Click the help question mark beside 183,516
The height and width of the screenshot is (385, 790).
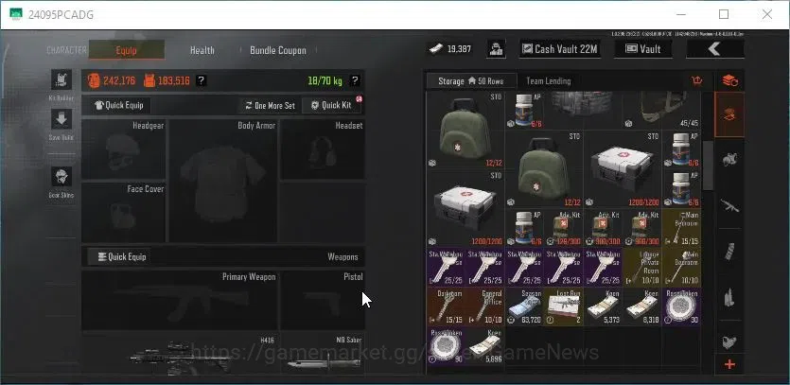(201, 80)
